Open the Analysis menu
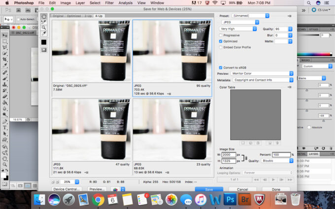Image resolution: width=335 pixels, height=209 pixels. [x=126, y=3]
